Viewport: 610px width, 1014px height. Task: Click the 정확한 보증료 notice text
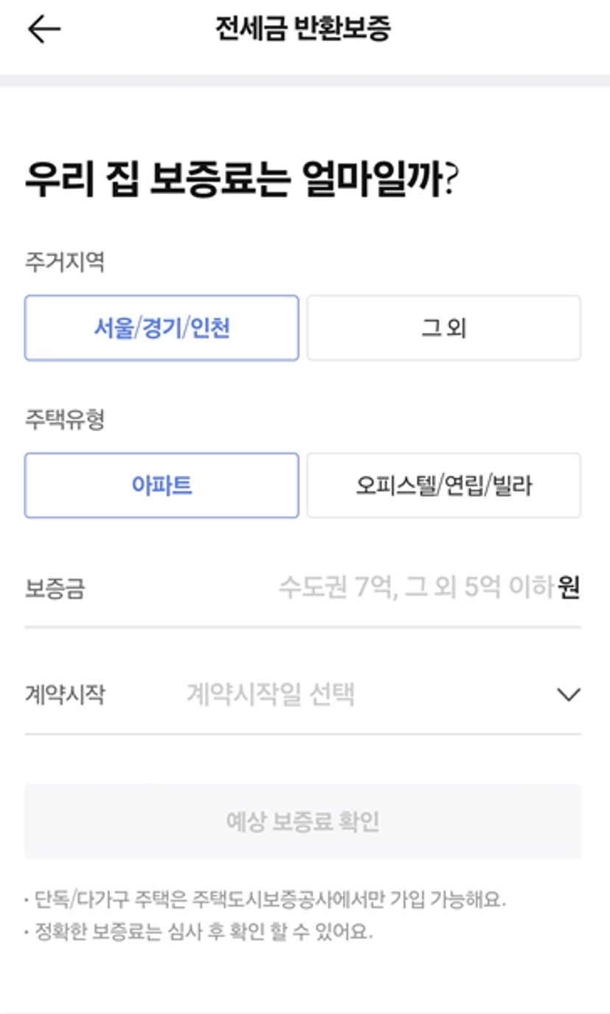[x=201, y=932]
